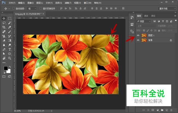Viewport: 178px width, 113px height.
Task: Select the 图层 1 layer thumbnail
Action: pyautogui.click(x=144, y=35)
